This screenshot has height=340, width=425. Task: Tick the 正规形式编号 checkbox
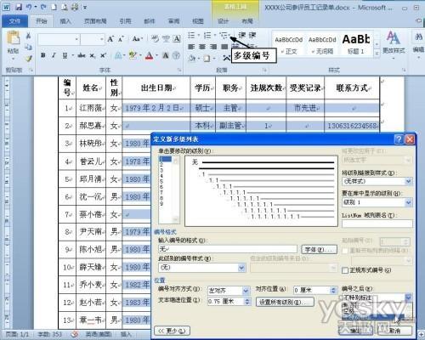[x=345, y=270]
